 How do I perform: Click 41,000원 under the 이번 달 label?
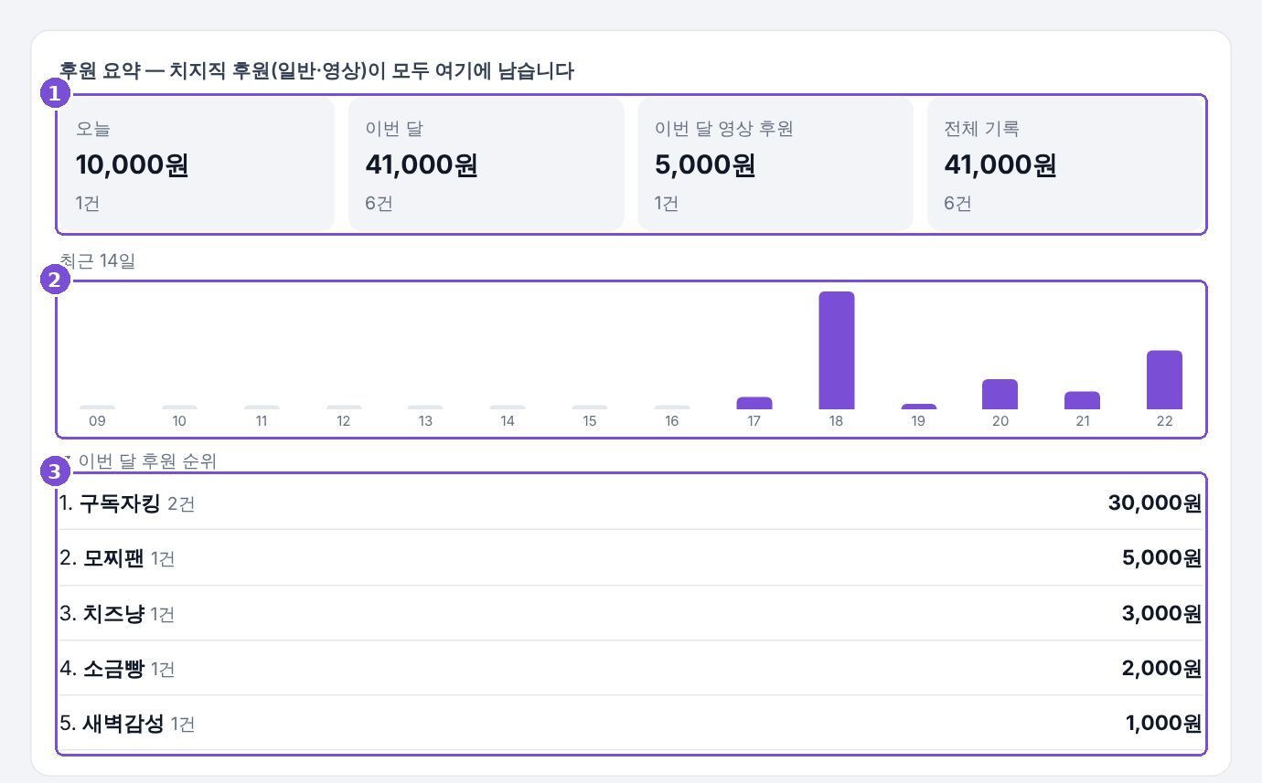click(x=421, y=164)
